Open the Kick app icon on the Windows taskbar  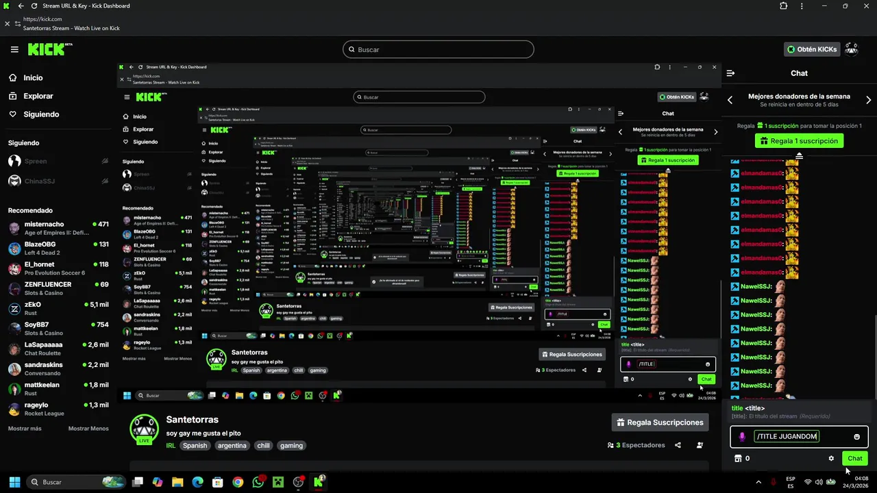tap(319, 482)
